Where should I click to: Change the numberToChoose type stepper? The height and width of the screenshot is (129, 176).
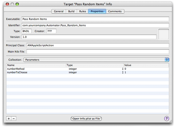point(123,73)
